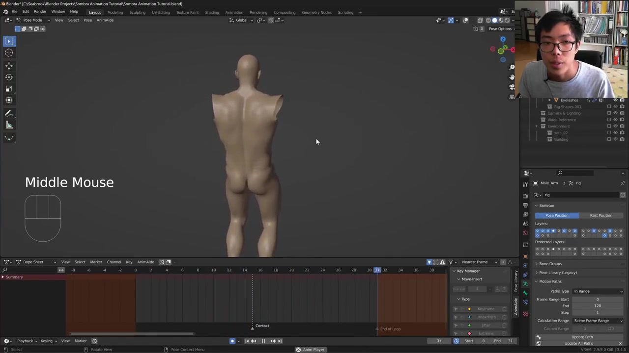Select the Measure tool

pyautogui.click(x=9, y=125)
